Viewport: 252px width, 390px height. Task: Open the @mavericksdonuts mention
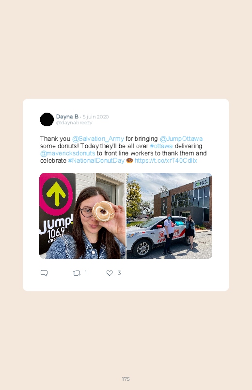(x=67, y=153)
